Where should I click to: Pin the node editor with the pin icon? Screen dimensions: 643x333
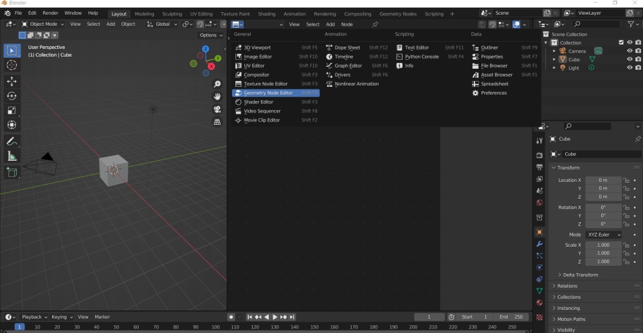point(375,24)
